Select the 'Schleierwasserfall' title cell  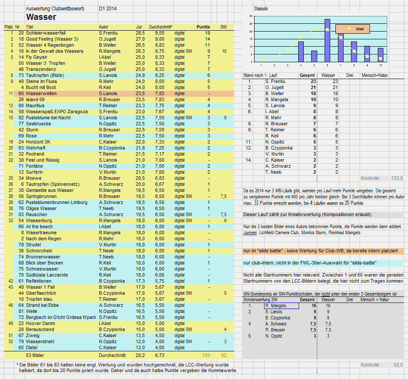tap(45, 33)
